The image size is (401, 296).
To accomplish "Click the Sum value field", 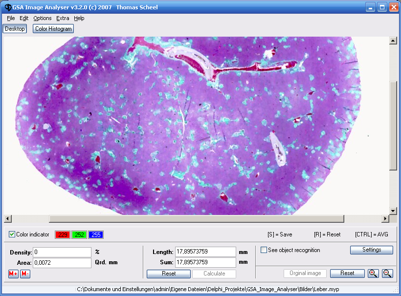I will 205,262.
